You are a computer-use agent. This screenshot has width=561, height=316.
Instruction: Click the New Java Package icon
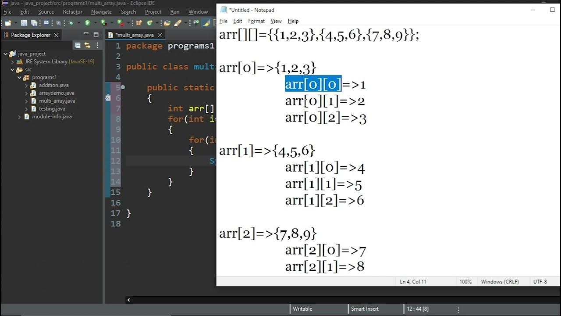click(139, 23)
